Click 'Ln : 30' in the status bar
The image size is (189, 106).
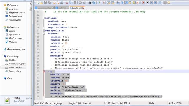tap(107, 103)
